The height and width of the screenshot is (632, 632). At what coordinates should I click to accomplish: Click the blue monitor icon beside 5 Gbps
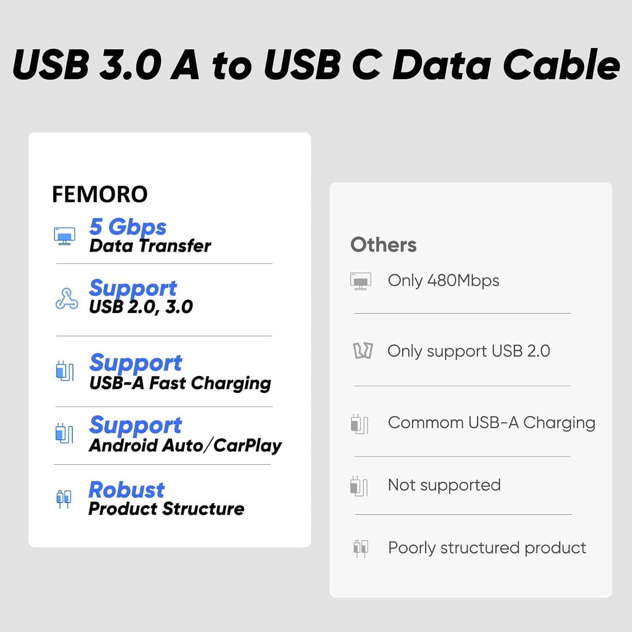click(x=64, y=236)
